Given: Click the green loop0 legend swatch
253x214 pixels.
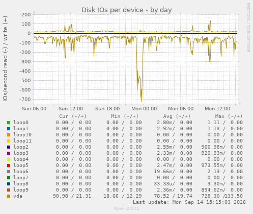Looking at the screenshot, I should pyautogui.click(x=9, y=123).
